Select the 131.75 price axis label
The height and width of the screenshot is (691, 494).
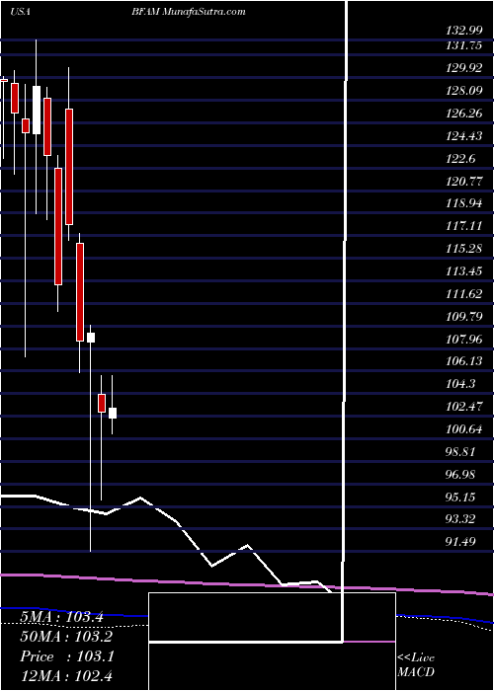[464, 45]
